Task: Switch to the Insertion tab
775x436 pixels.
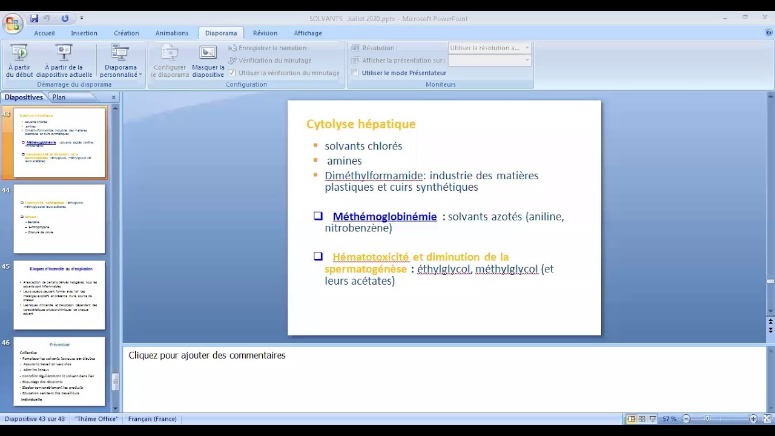Action: click(84, 33)
